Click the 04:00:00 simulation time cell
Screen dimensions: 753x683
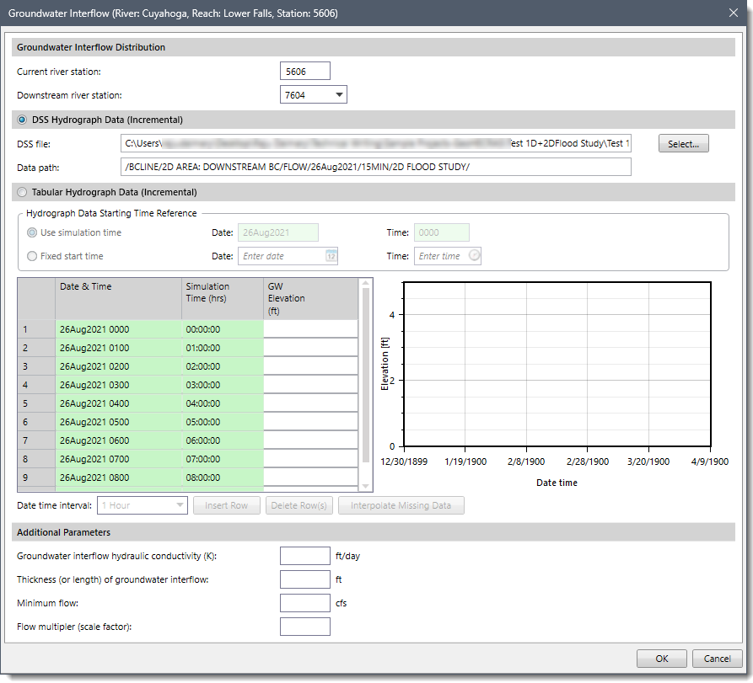pyautogui.click(x=223, y=403)
